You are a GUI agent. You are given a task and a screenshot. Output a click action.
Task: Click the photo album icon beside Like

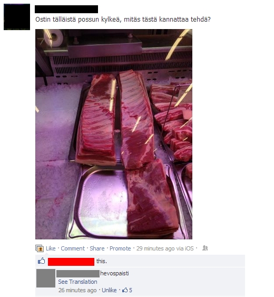coord(40,248)
